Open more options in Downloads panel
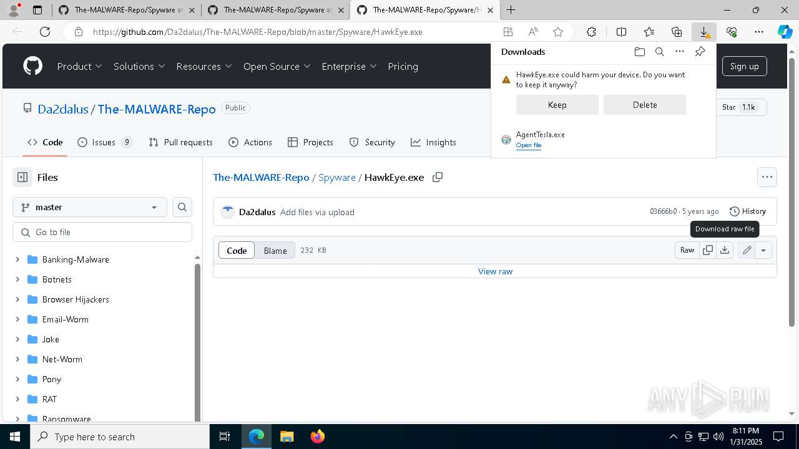Screen dimensions: 799x449 point(680,52)
